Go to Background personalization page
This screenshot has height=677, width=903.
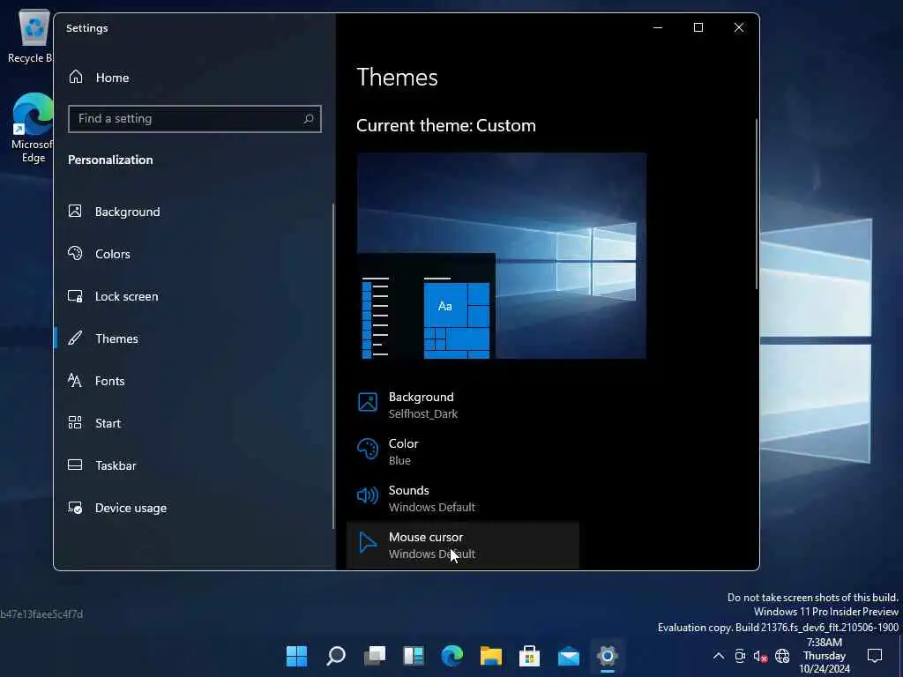point(193,212)
